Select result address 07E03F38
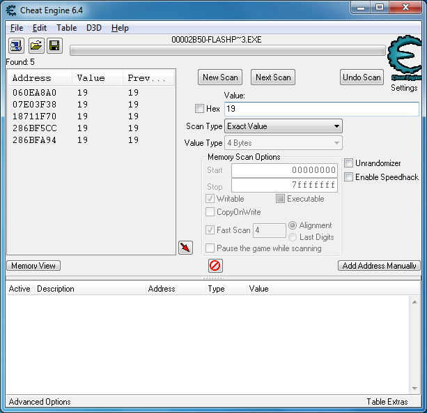The width and height of the screenshot is (427, 413). click(x=35, y=105)
